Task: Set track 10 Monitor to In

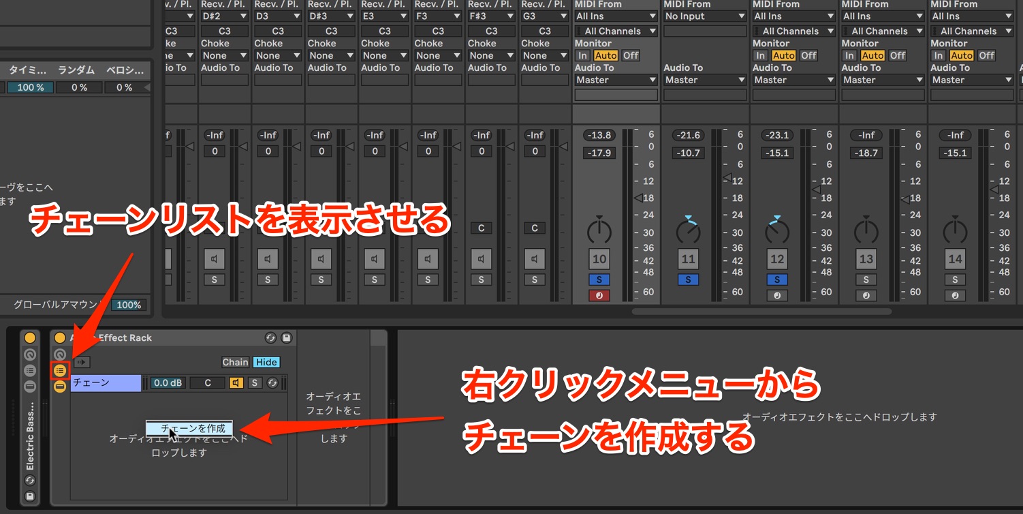Action: [582, 55]
